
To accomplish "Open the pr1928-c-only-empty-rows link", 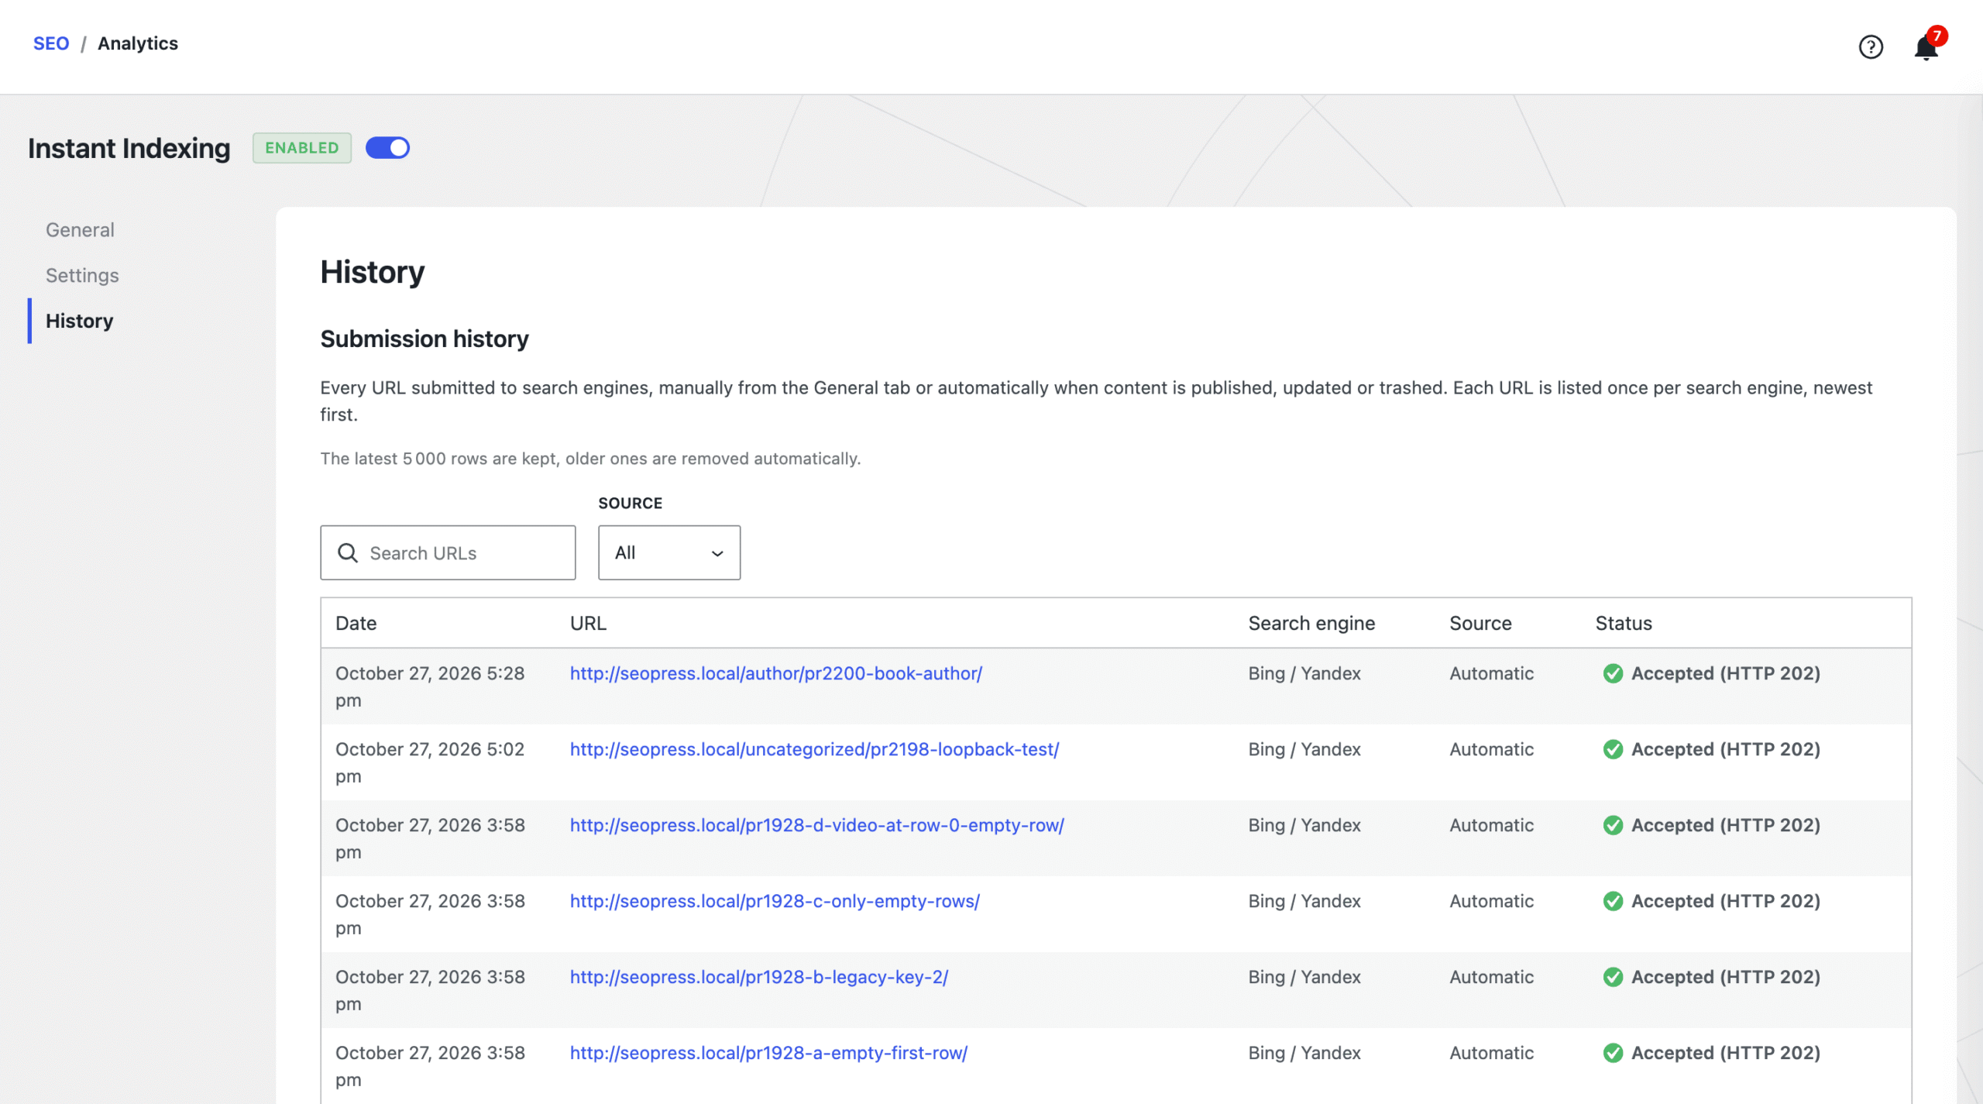I will click(775, 901).
